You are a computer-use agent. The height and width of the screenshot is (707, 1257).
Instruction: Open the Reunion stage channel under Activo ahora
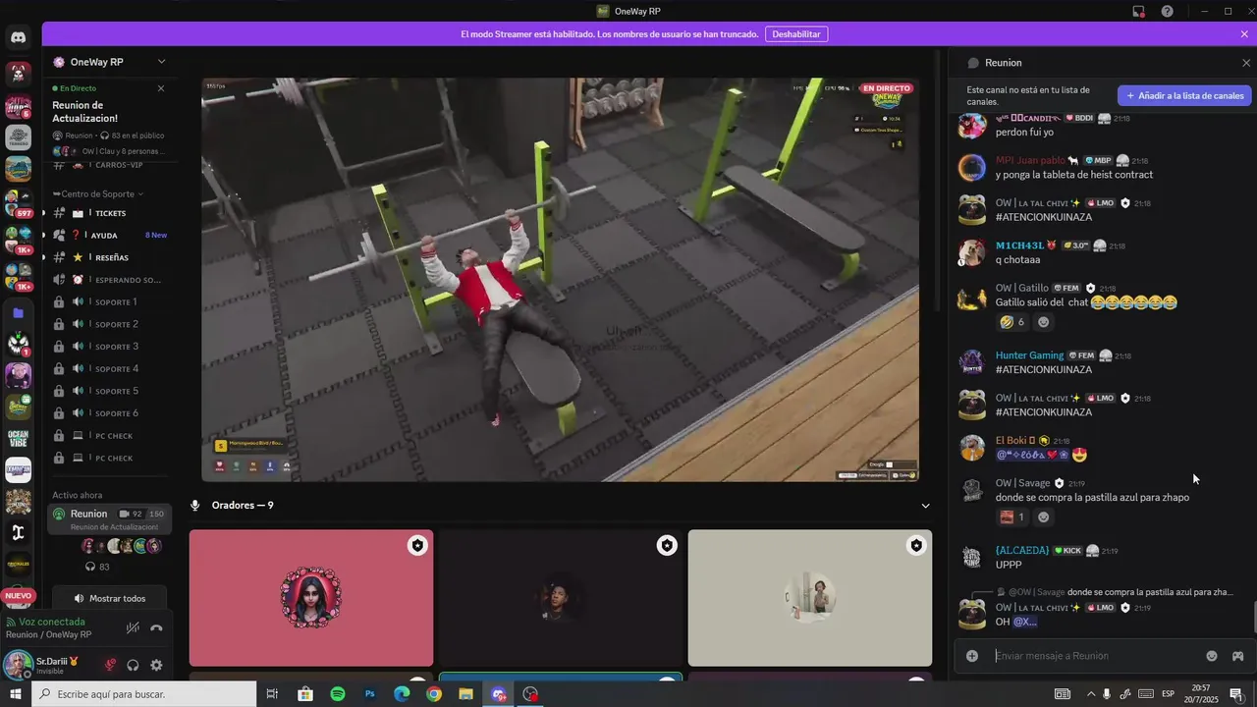tap(109, 518)
